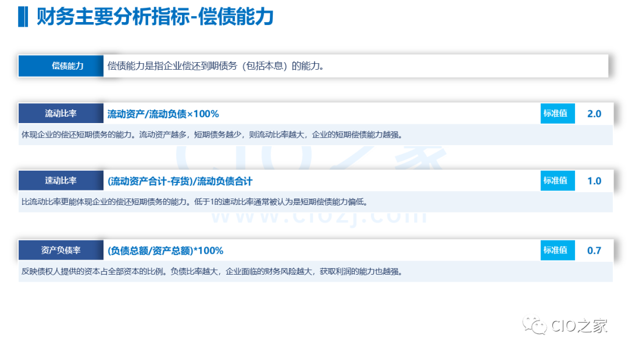Click the 流动比率 description text
This screenshot has width=628, height=353.
click(x=212, y=135)
